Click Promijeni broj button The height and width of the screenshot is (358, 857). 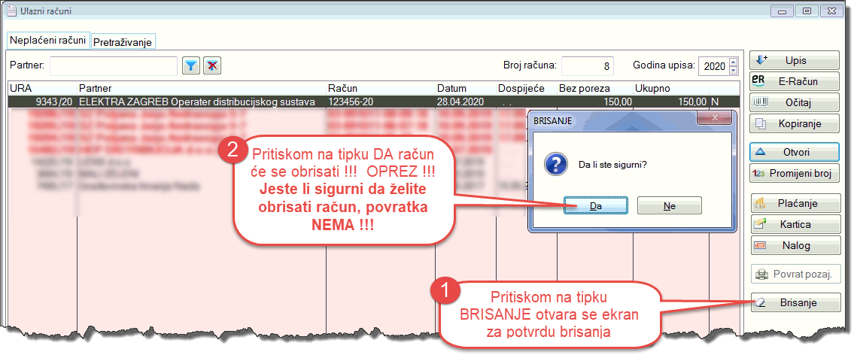click(795, 173)
